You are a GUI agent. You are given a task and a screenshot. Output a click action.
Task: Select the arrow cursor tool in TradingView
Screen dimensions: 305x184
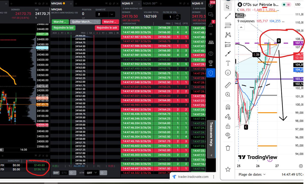click(x=228, y=7)
